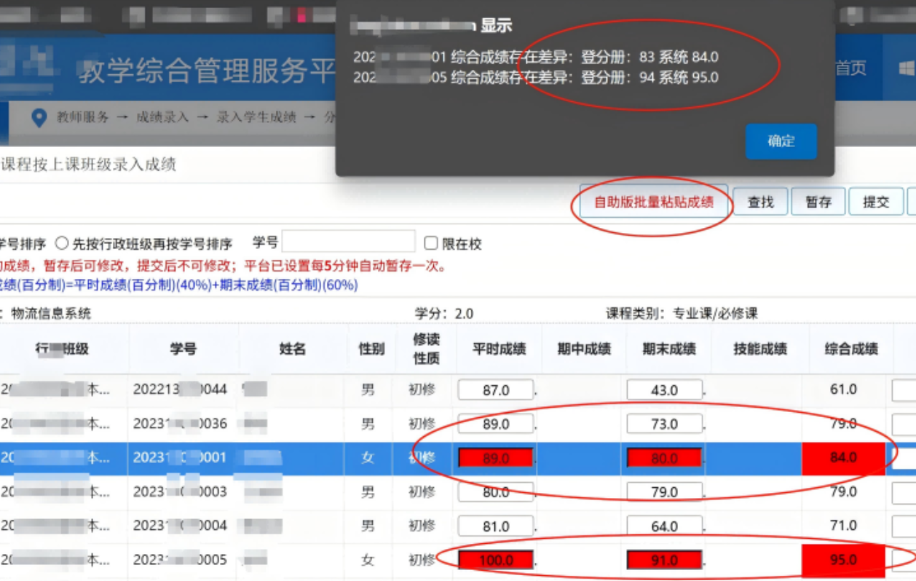Edit 期末成绩 field in row ending 0003

tap(665, 492)
